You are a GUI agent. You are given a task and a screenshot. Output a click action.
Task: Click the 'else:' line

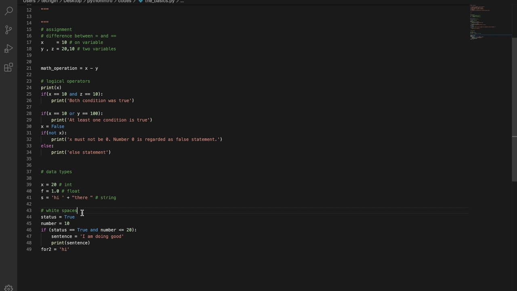[47, 146]
